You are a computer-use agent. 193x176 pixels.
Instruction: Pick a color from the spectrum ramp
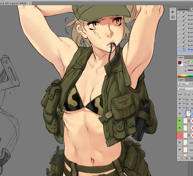click(185, 76)
